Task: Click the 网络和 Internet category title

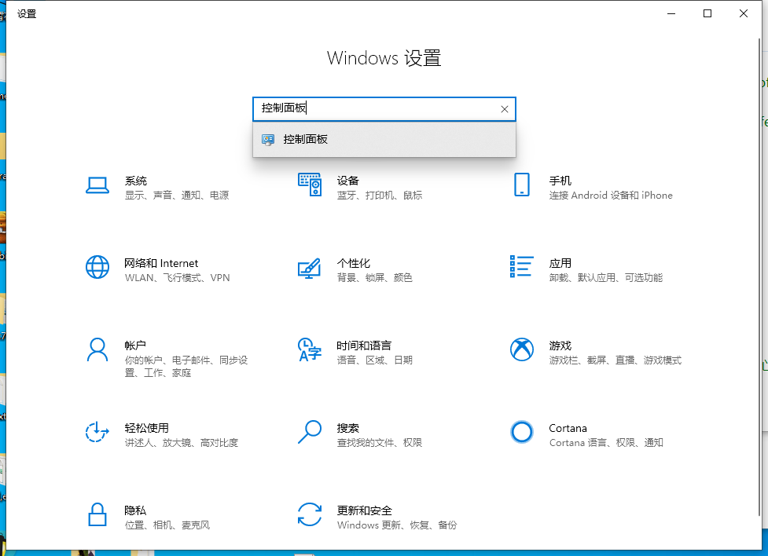Action: point(161,263)
